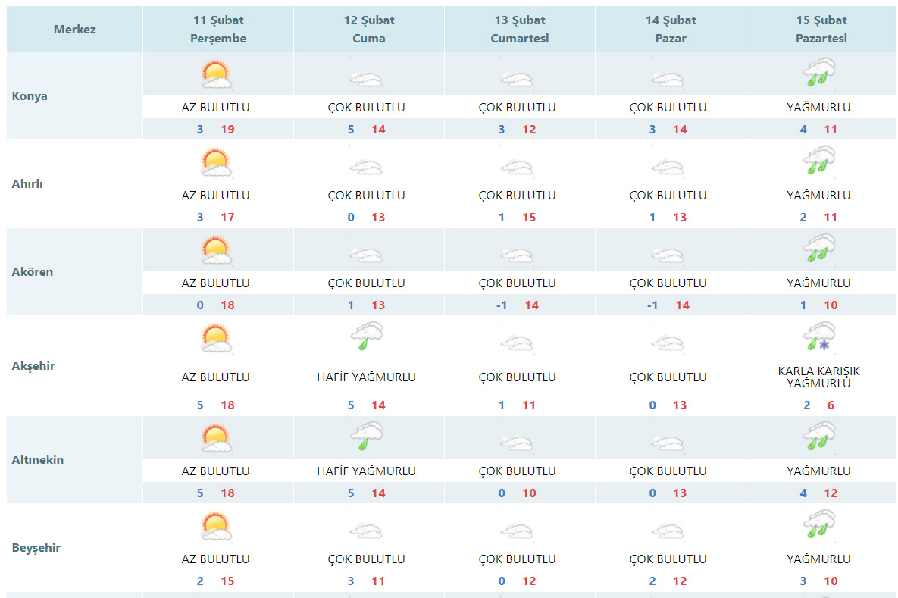
Task: Click the Altınekin district name
Action: 38,460
